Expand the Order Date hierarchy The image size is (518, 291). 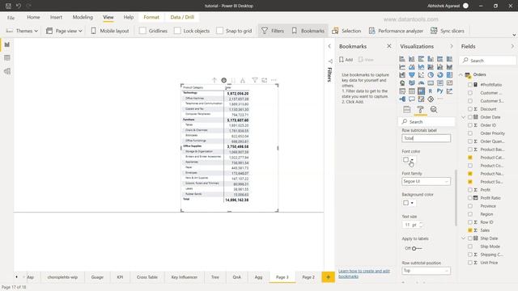click(464, 117)
